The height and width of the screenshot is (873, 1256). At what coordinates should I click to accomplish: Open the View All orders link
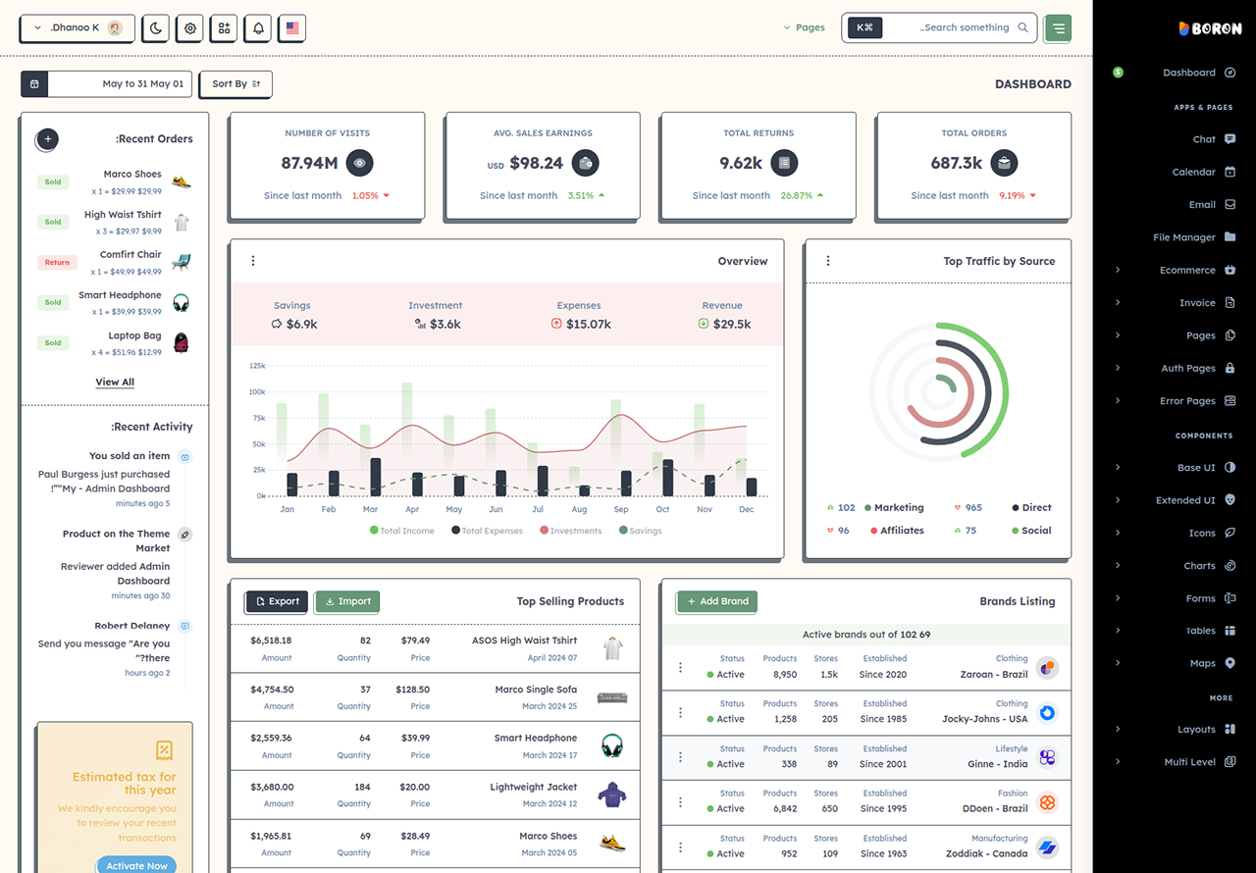click(115, 382)
